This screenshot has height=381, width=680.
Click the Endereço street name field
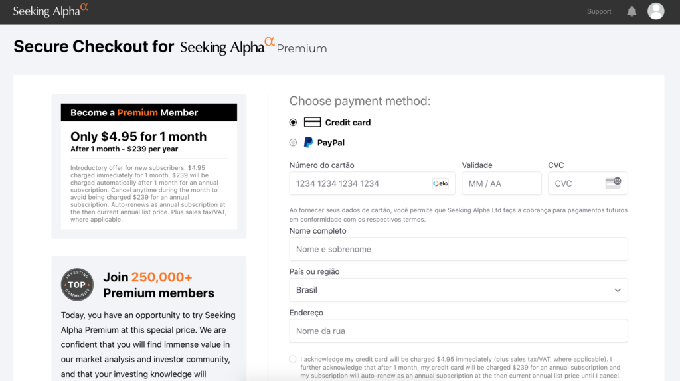click(x=458, y=331)
